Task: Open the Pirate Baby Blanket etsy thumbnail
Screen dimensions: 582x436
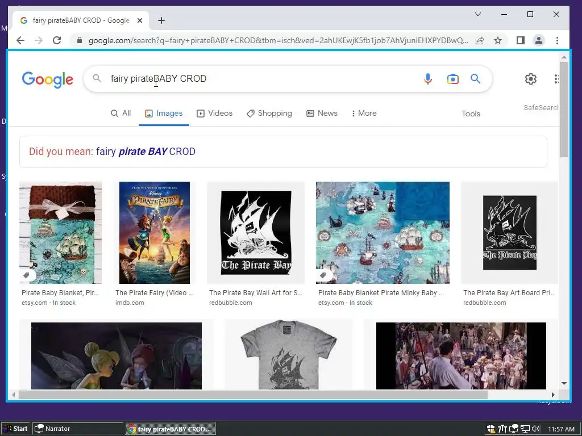Action: click(x=60, y=232)
